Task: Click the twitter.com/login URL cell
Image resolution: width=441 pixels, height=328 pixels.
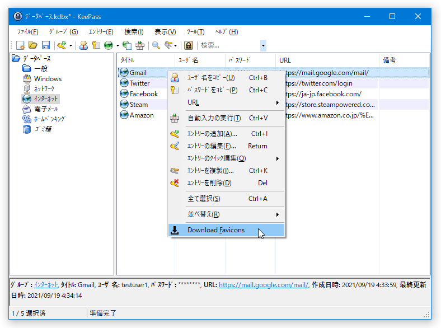Action: (332, 83)
